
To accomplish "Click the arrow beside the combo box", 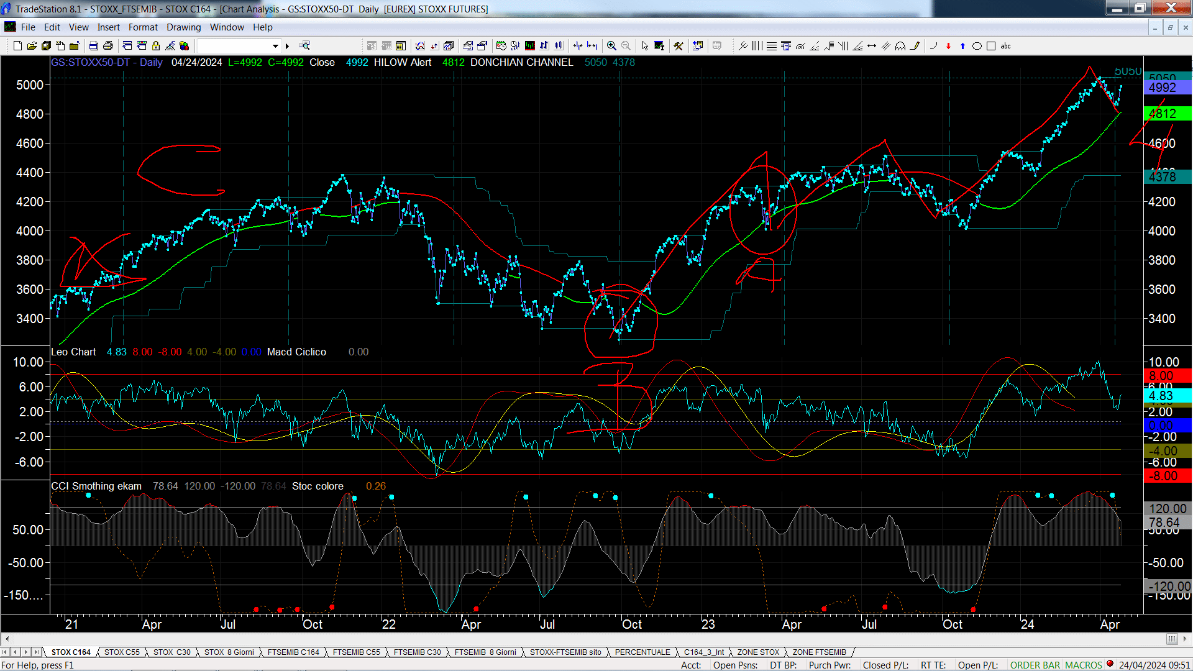I will click(287, 45).
